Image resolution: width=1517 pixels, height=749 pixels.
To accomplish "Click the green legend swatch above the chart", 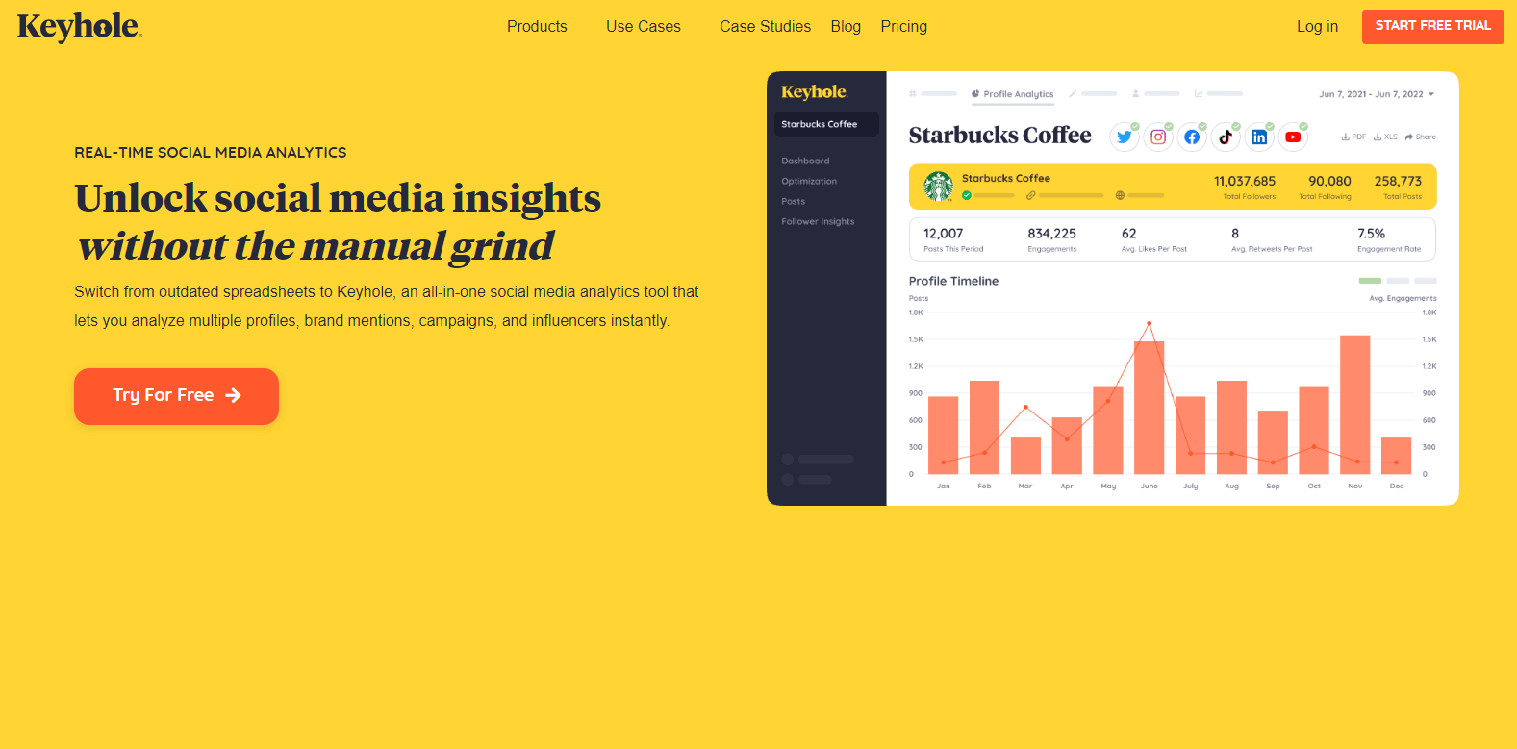I will point(1370,281).
